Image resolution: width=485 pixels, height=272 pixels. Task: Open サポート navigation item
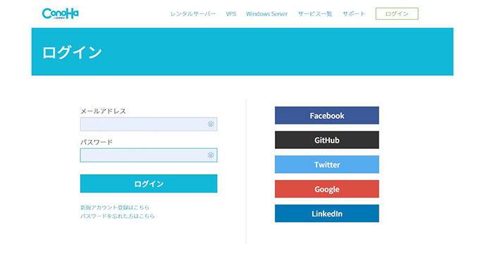pyautogui.click(x=354, y=14)
